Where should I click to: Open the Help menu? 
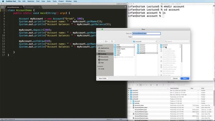(x=75, y=1)
